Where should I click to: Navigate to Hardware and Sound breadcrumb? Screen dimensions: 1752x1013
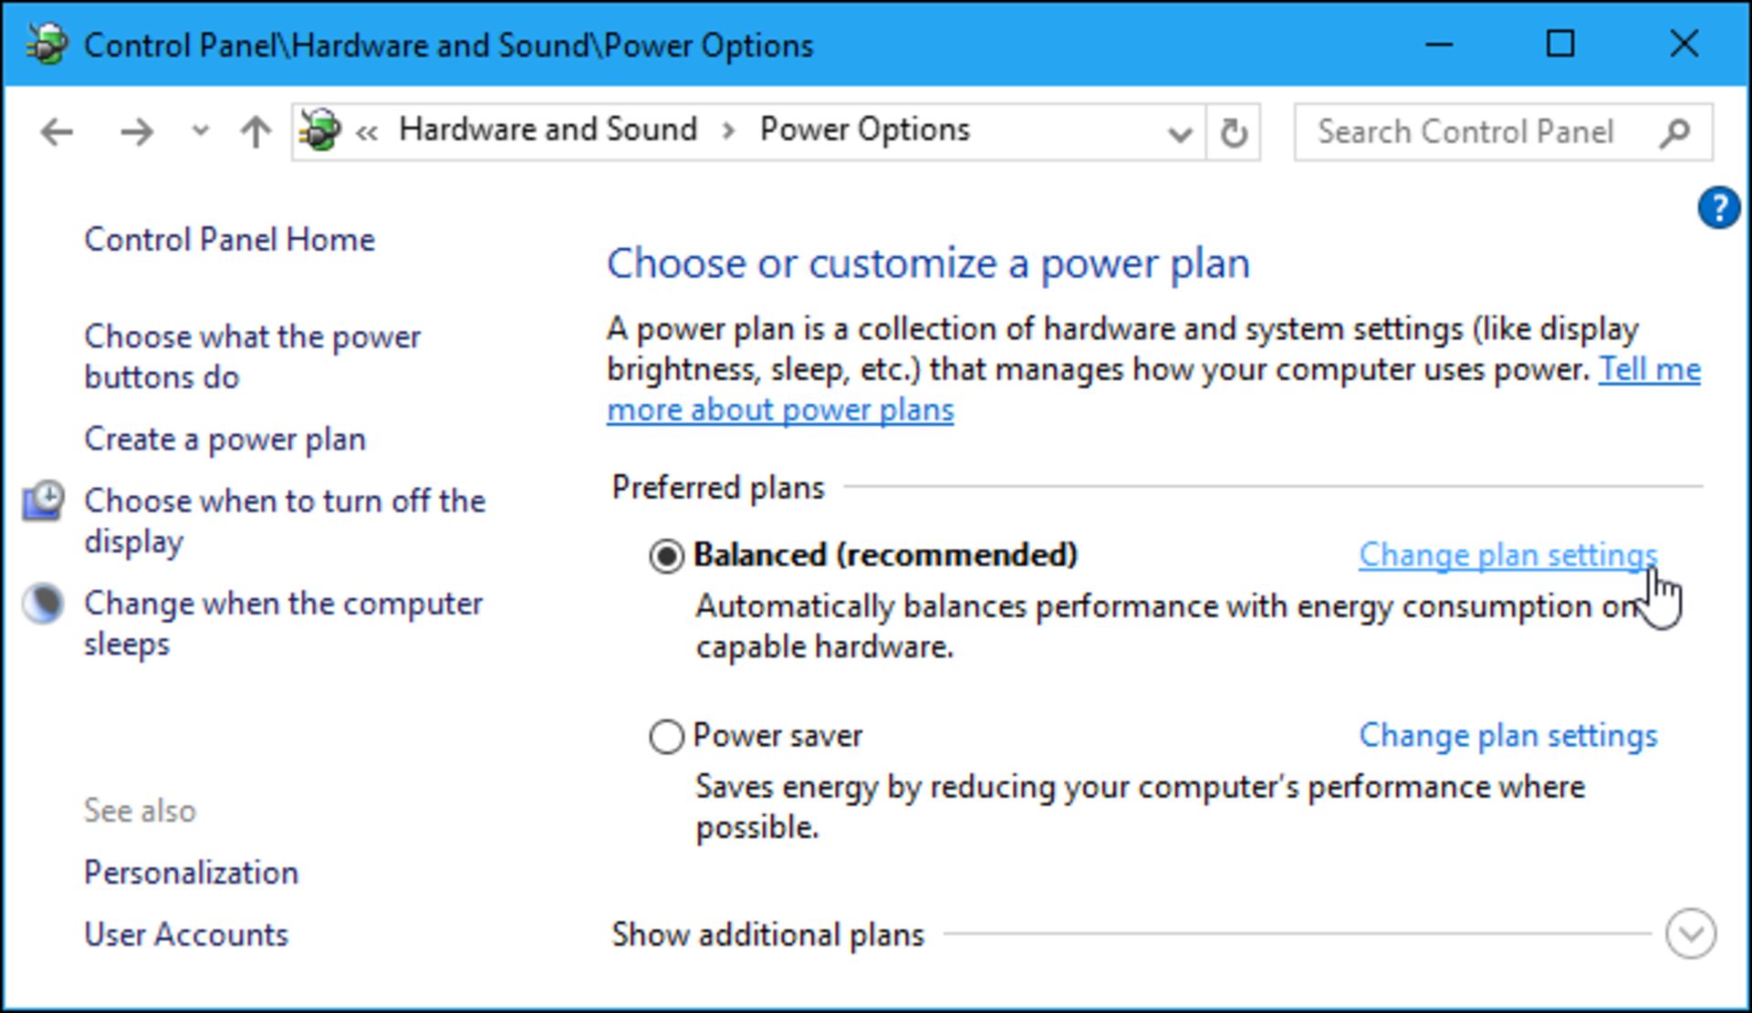click(x=546, y=129)
